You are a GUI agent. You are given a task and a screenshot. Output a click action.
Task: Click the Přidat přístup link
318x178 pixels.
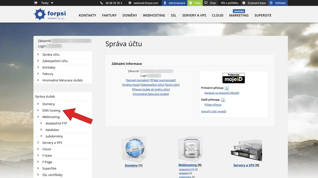coord(213,104)
